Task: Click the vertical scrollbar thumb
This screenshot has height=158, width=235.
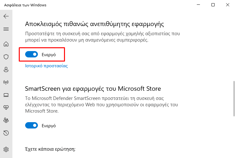Action: click(234, 99)
